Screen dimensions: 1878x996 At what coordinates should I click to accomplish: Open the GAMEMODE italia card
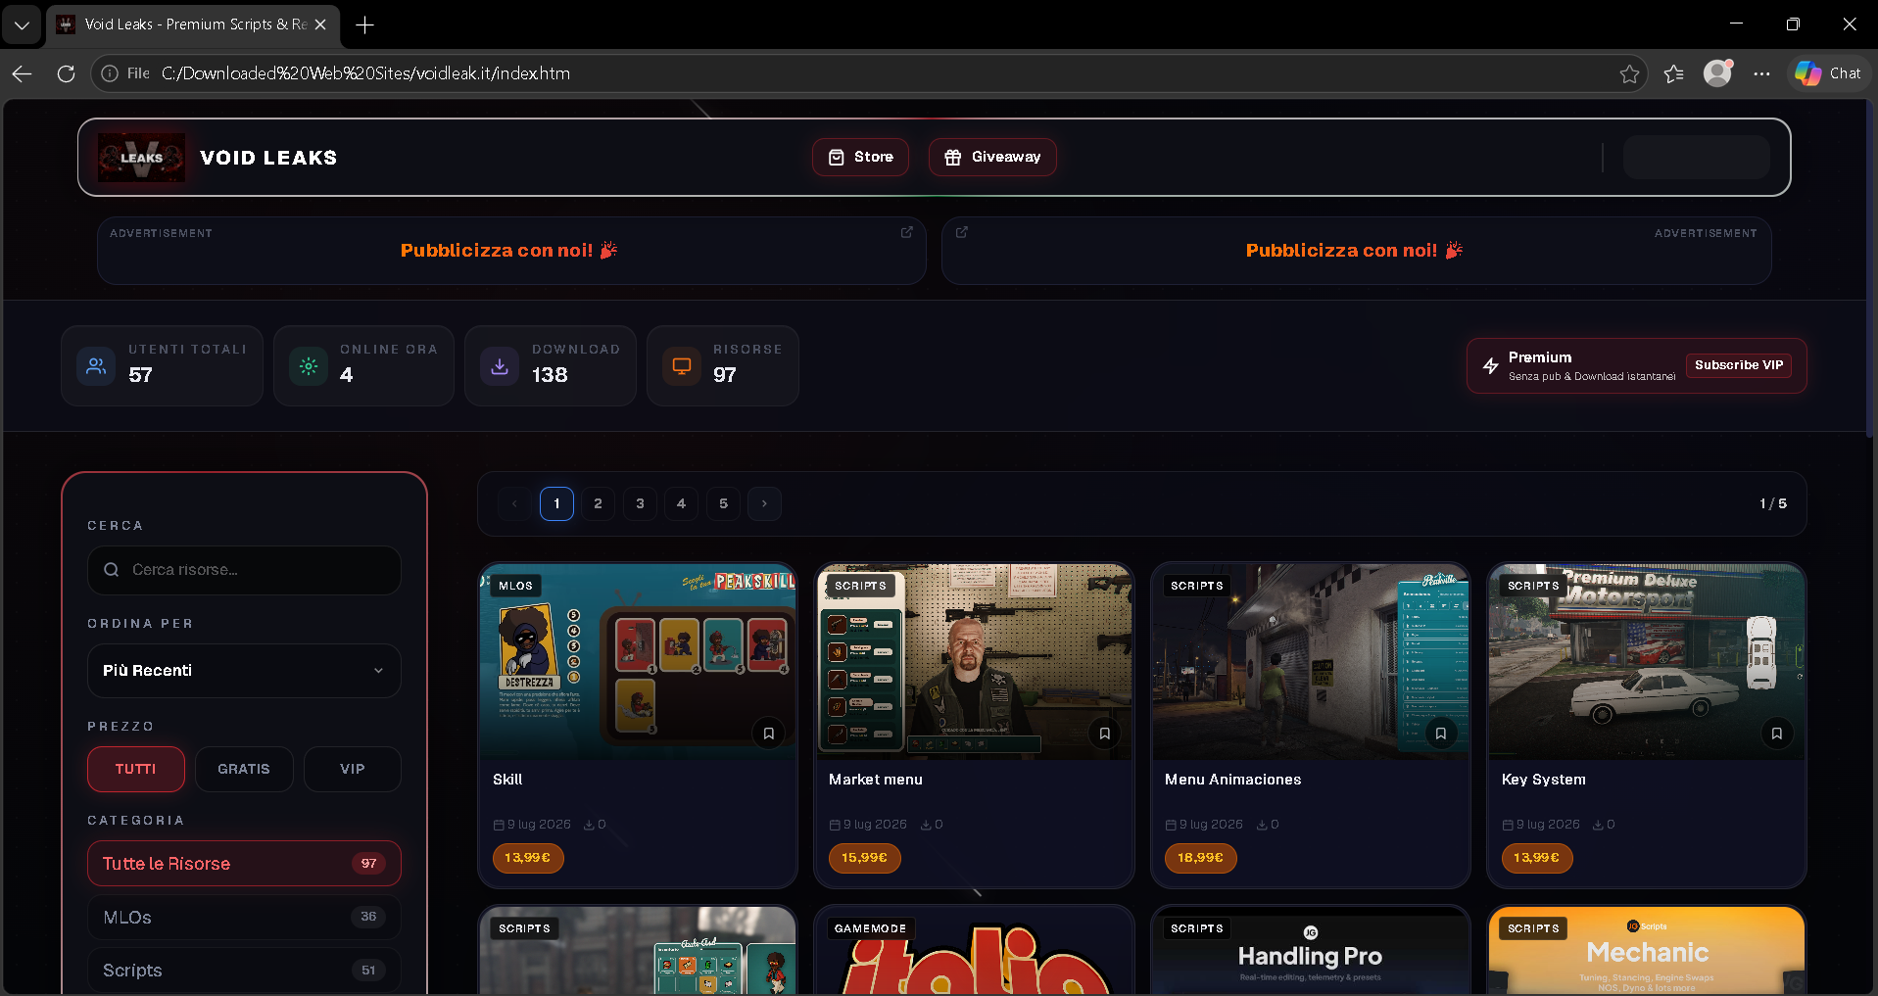[x=974, y=951]
